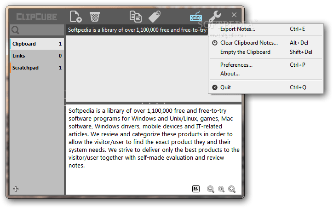The image size is (333, 208).
Task: Choose Clear Clipboard Notes... menu entry
Action: 266,43
